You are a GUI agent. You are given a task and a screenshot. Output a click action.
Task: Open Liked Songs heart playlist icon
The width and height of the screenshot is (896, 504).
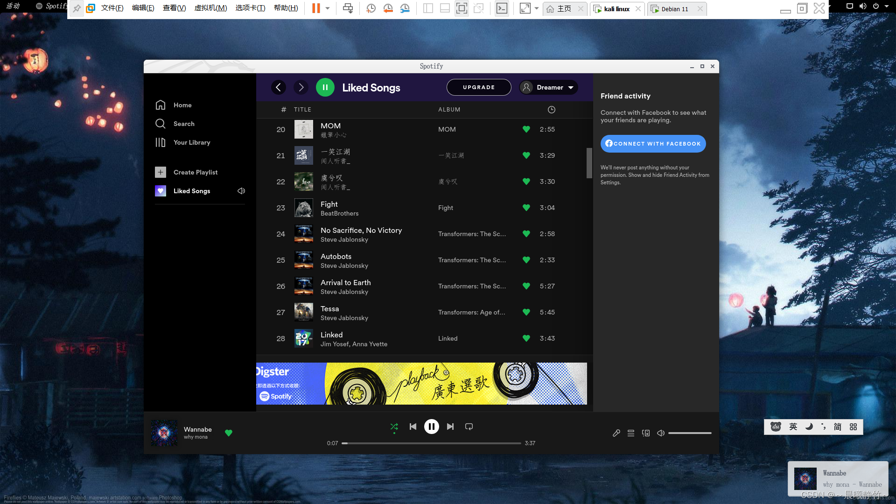tap(161, 191)
